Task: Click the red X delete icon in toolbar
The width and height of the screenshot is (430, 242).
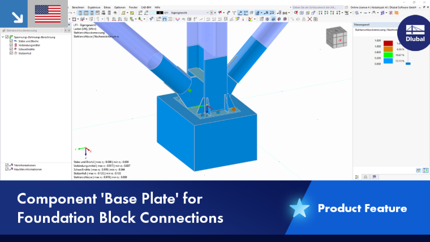Action: click(x=309, y=19)
